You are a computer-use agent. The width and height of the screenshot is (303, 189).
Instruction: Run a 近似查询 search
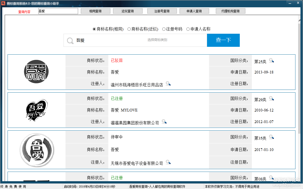click(128, 11)
